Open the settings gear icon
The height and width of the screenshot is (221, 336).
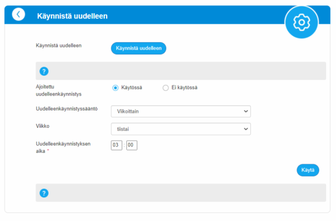pos(301,22)
